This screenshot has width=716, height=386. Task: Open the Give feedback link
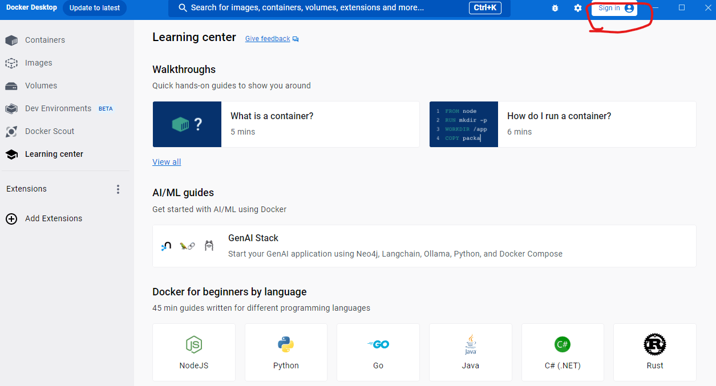(268, 39)
